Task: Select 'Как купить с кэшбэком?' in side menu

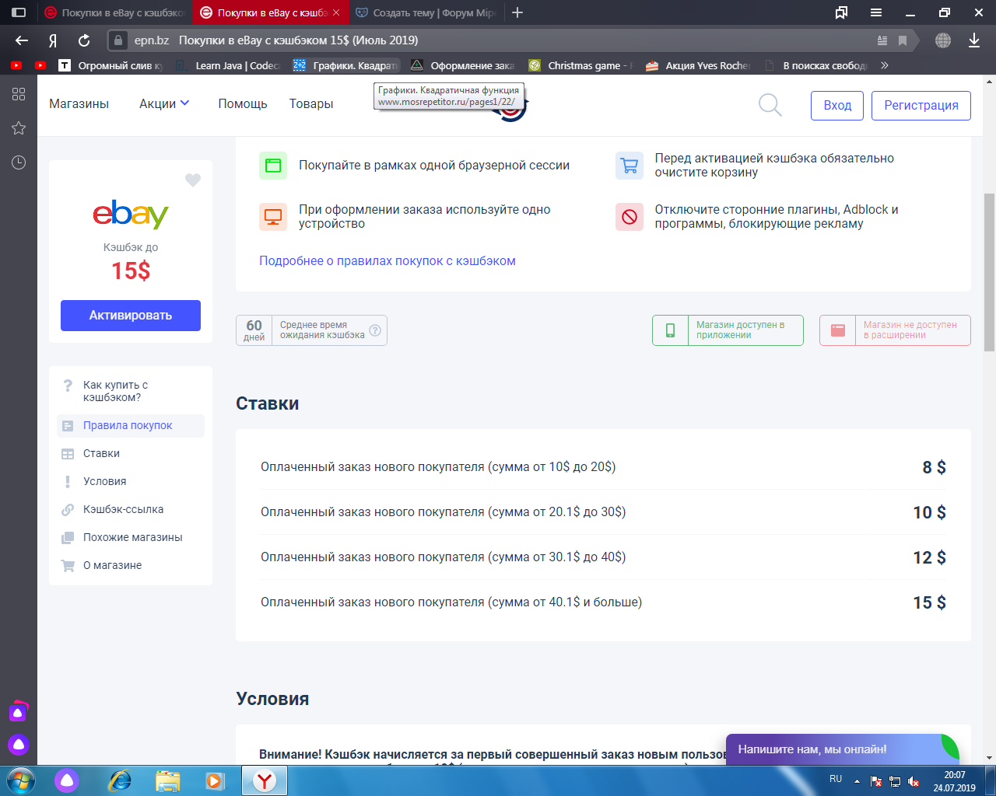Action: click(x=131, y=391)
